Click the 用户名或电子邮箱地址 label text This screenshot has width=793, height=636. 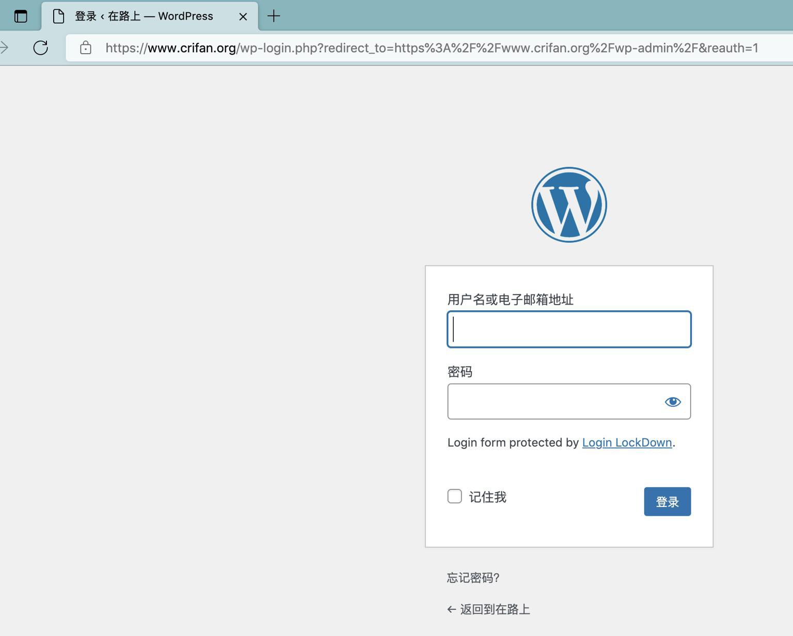[x=510, y=299]
